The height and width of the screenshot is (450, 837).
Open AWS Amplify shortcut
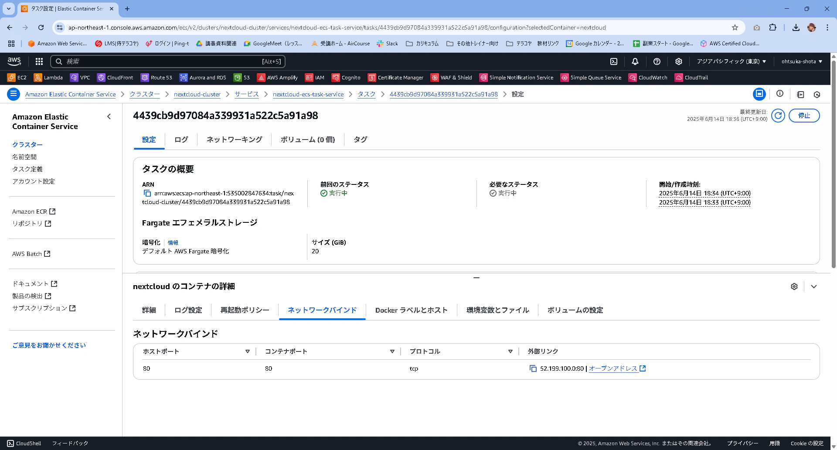click(x=277, y=78)
